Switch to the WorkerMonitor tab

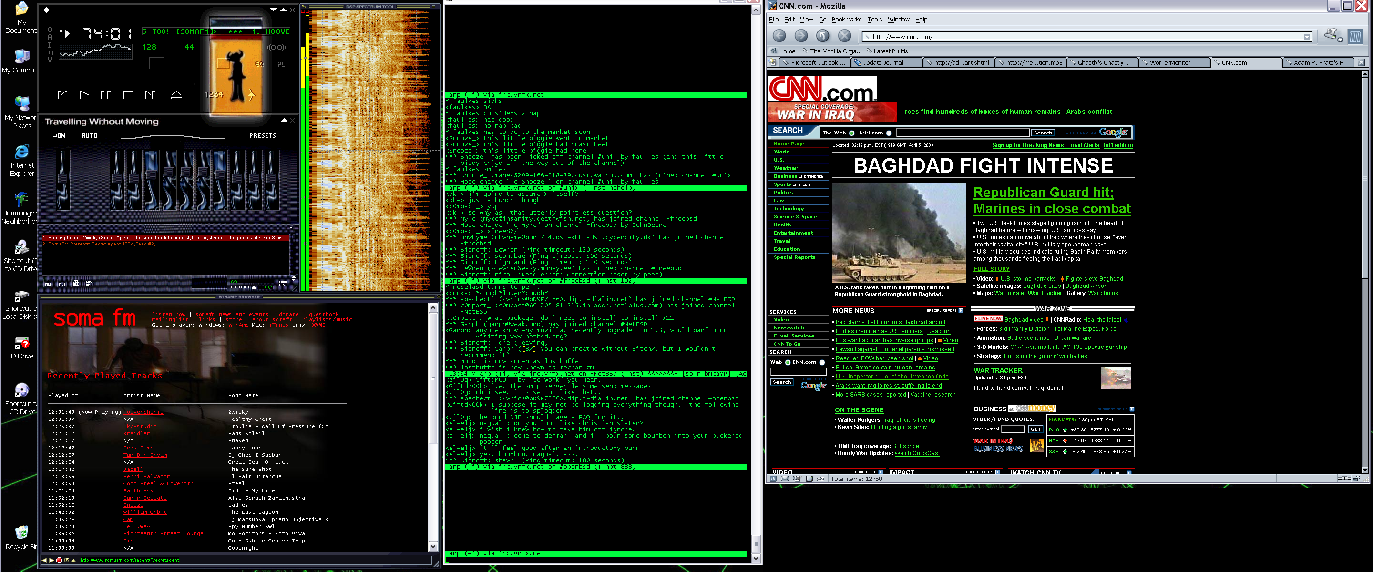click(x=1169, y=62)
